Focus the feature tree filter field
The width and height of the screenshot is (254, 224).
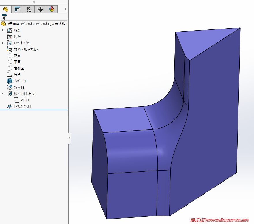tap(34, 17)
